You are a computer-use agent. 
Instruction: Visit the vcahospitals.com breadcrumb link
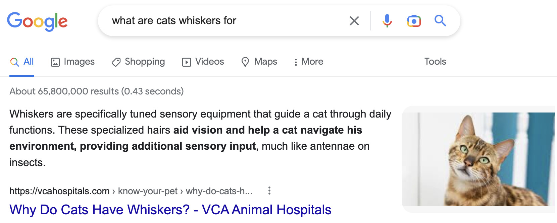[x=59, y=191]
